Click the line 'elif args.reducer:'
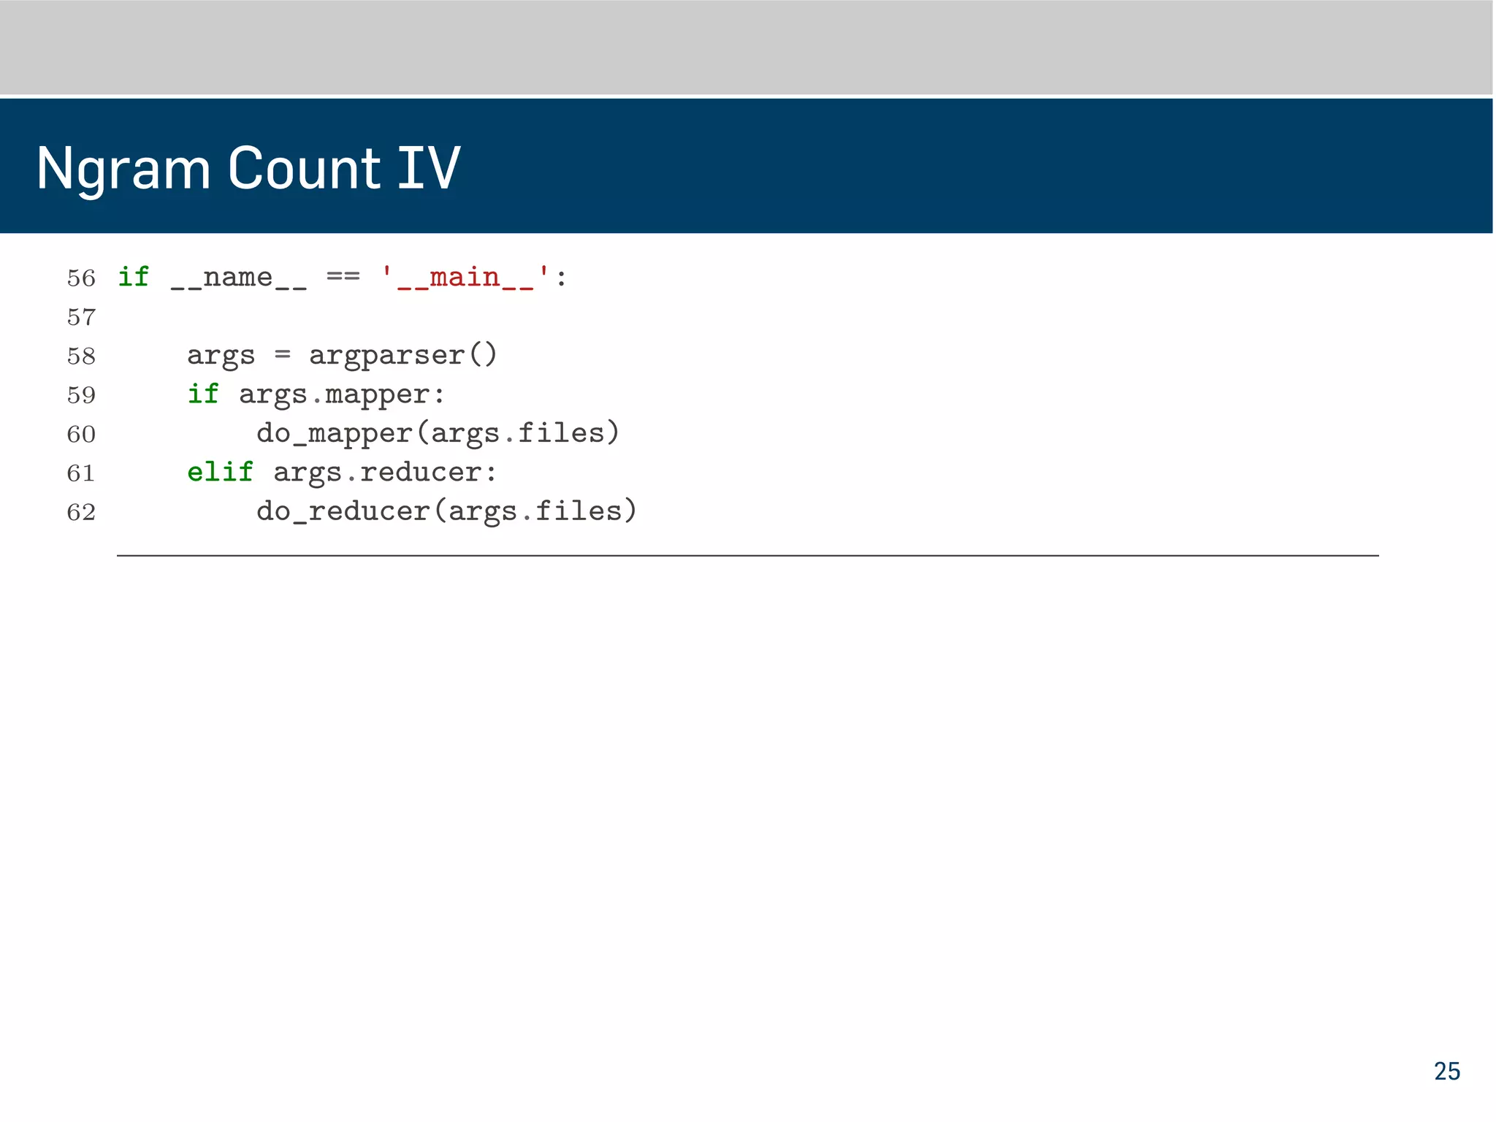The width and height of the screenshot is (1496, 1122). [x=342, y=472]
